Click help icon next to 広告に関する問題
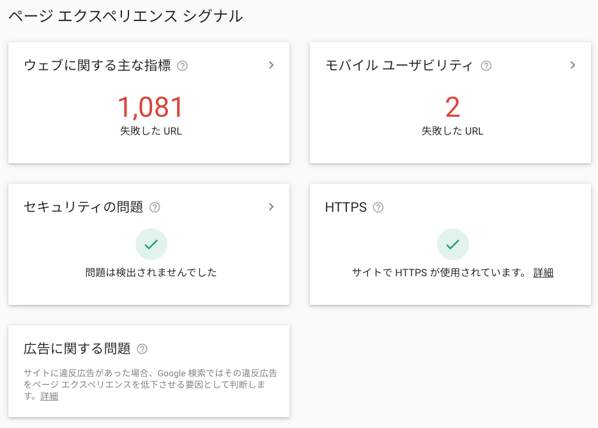This screenshot has height=428, width=598. (x=142, y=349)
